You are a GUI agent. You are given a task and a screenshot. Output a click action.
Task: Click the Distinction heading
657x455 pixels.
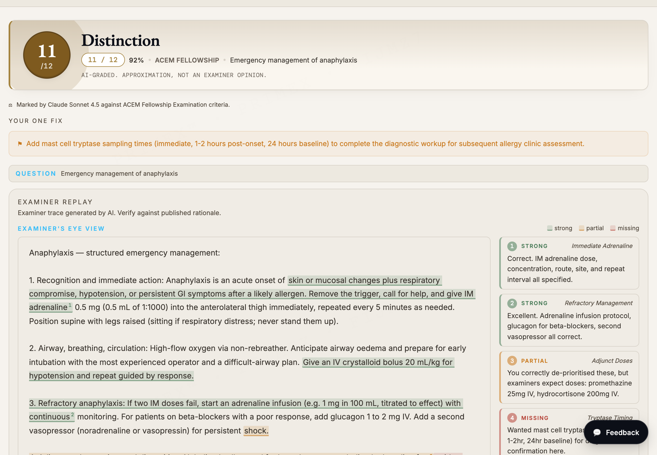coord(120,40)
